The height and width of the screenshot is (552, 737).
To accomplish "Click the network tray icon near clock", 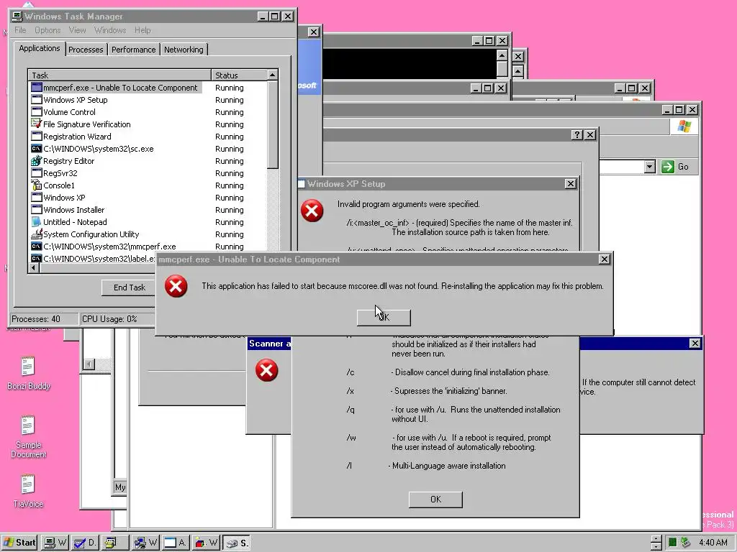I will point(685,543).
